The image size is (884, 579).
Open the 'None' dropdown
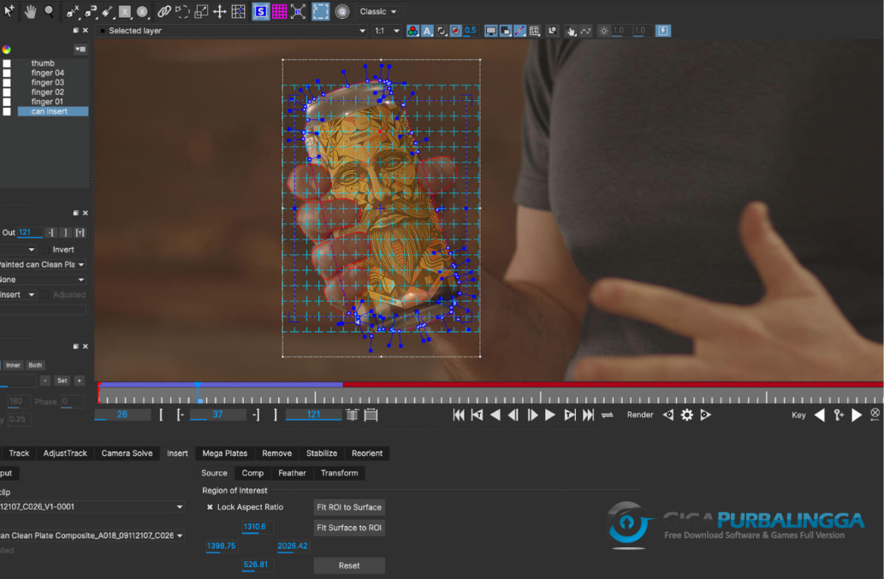click(x=42, y=280)
